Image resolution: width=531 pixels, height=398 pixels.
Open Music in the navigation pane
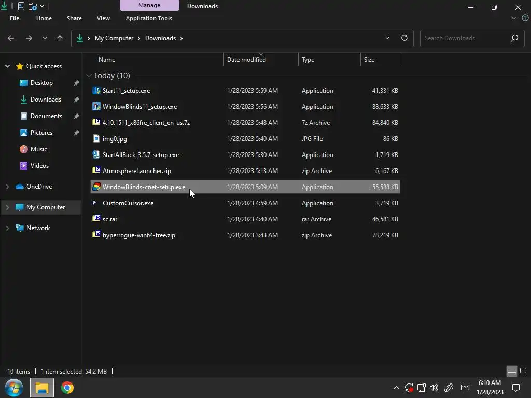[38, 149]
